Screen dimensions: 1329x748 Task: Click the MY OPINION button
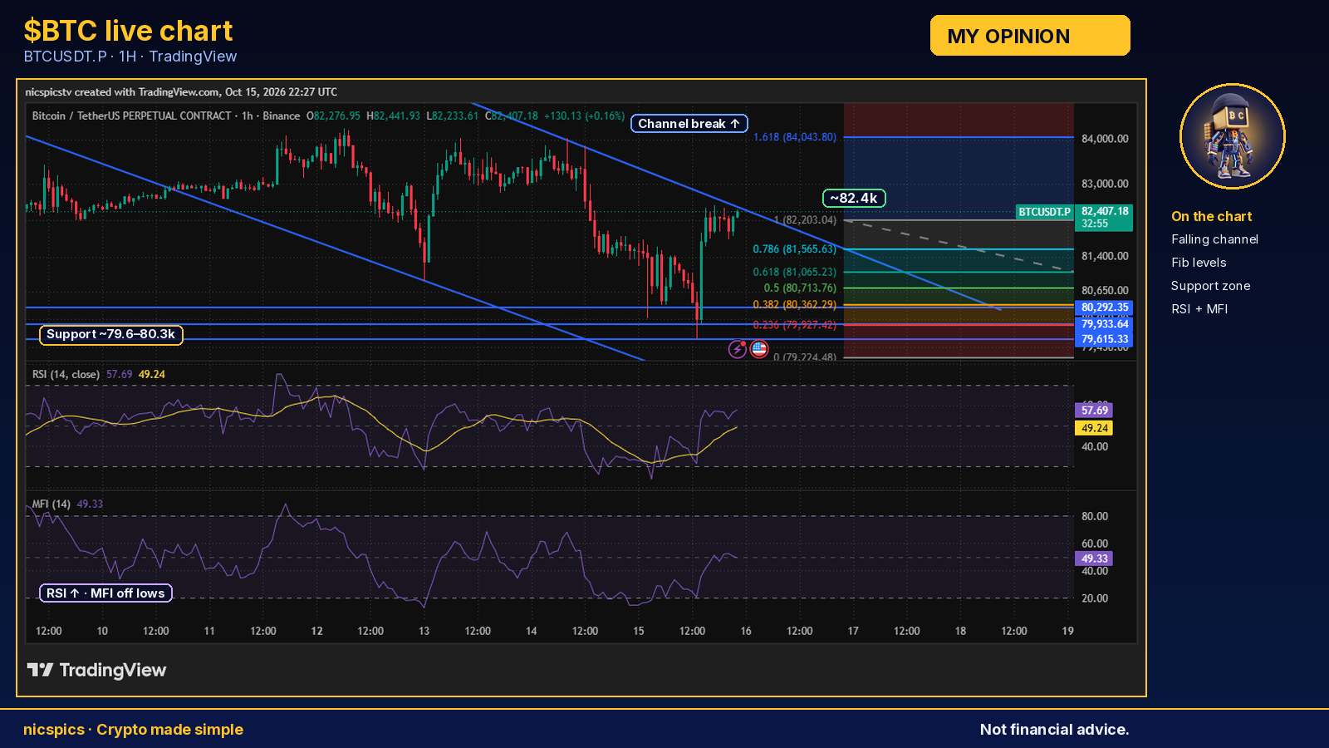tap(1030, 36)
